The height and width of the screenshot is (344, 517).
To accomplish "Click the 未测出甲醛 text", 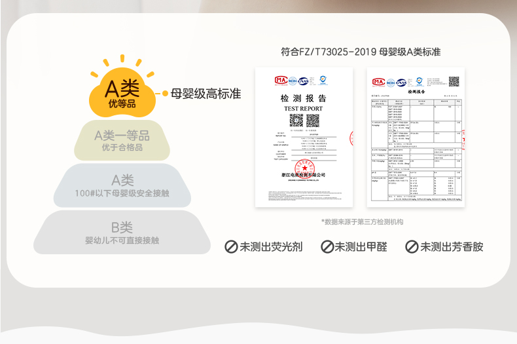I will click(361, 247).
